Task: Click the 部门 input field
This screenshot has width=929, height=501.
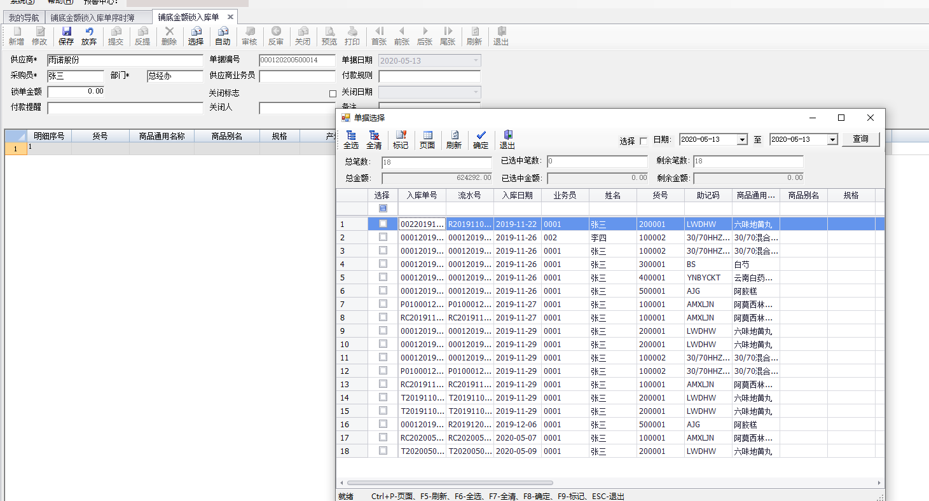Action: (x=175, y=76)
